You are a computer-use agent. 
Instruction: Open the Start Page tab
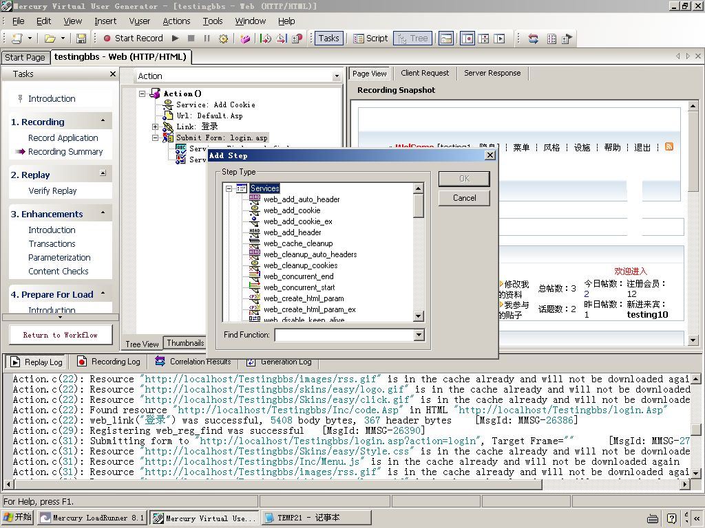pyautogui.click(x=25, y=57)
